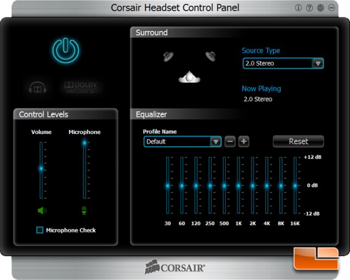Click the 4K equalizer slider
This screenshot has width=350, height=280.
coord(267,186)
